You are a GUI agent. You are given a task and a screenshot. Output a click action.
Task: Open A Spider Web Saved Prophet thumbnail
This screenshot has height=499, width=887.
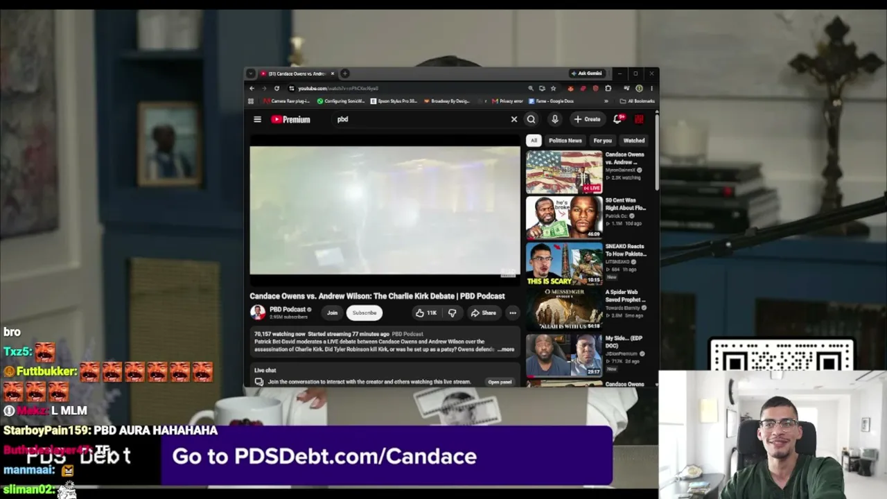564,309
